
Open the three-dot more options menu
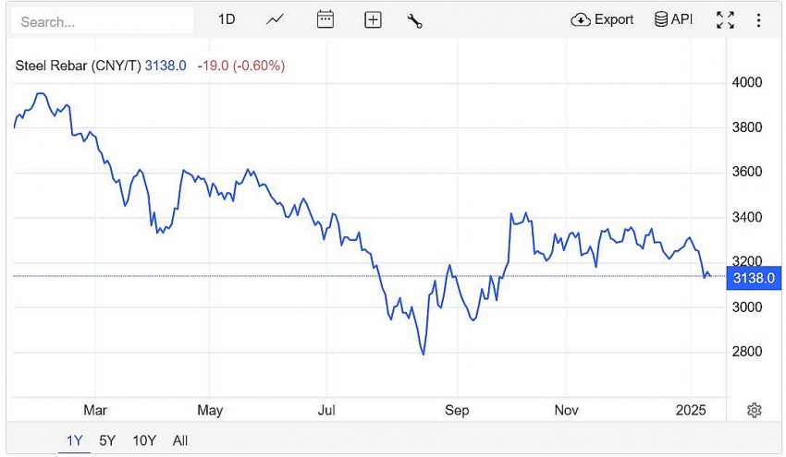pos(759,19)
